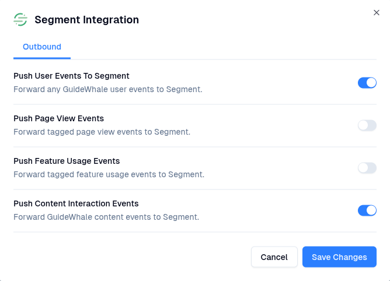This screenshot has height=281, width=390.
Task: Click the Cancel button
Action: tap(274, 257)
